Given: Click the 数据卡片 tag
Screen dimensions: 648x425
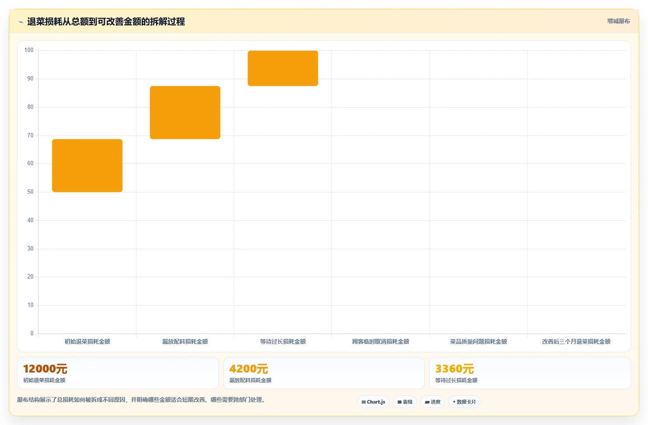Looking at the screenshot, I should click(x=465, y=402).
